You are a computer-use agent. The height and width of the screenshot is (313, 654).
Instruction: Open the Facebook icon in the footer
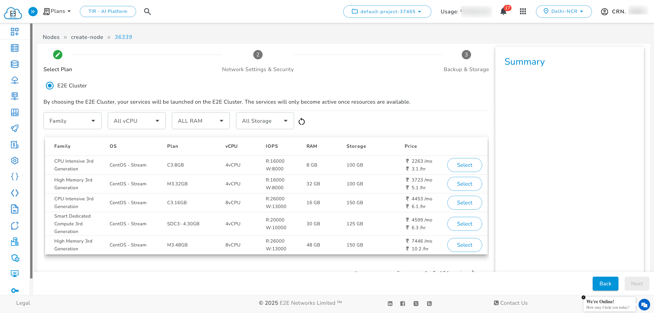[x=403, y=303]
